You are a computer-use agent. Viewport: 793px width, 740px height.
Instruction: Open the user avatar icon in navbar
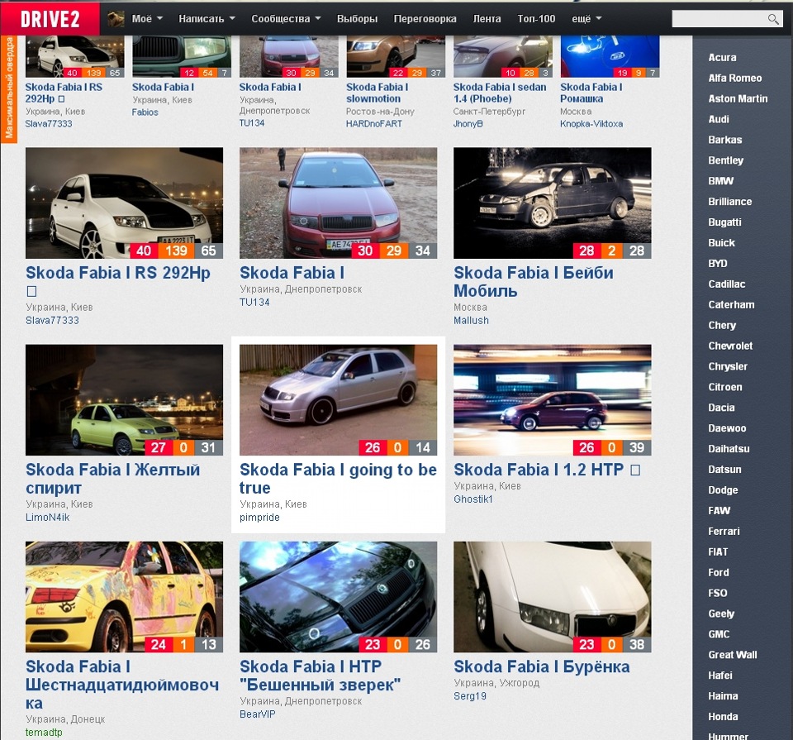[116, 19]
